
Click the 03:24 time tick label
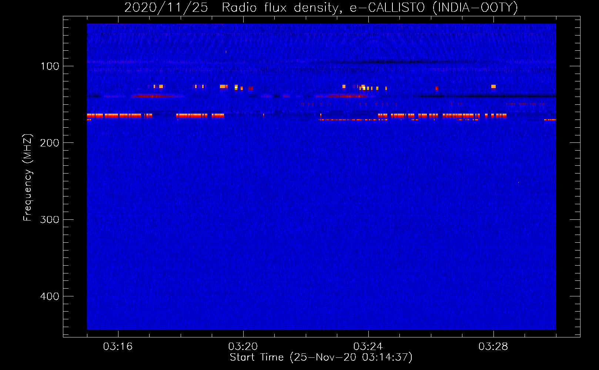tap(368, 347)
